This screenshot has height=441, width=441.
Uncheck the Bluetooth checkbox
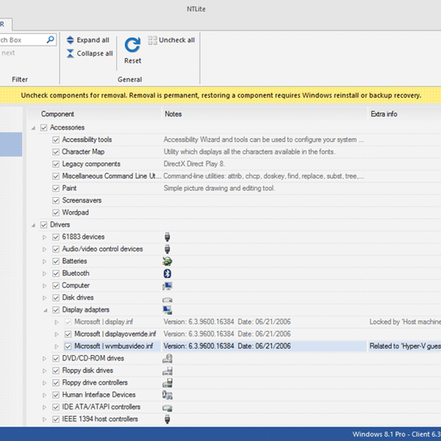click(56, 273)
